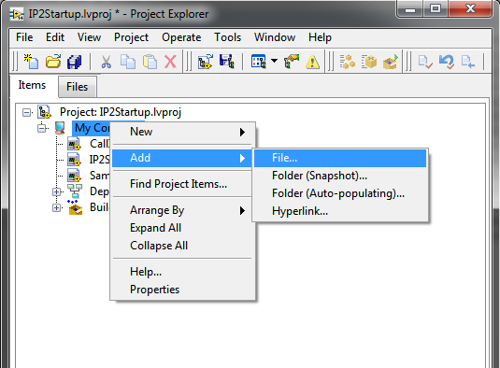Select Folder (Snapshot)... submenu item
Image resolution: width=500 pixels, height=368 pixels.
click(340, 176)
